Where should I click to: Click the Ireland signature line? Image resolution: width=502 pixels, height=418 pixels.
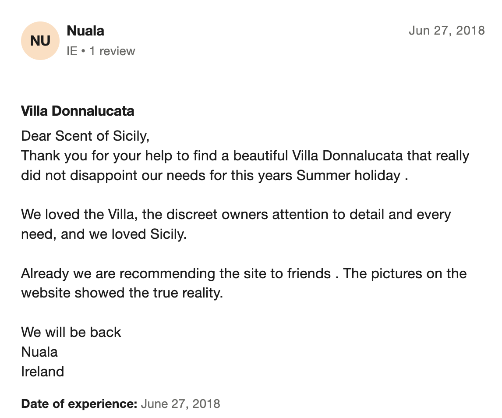42,372
